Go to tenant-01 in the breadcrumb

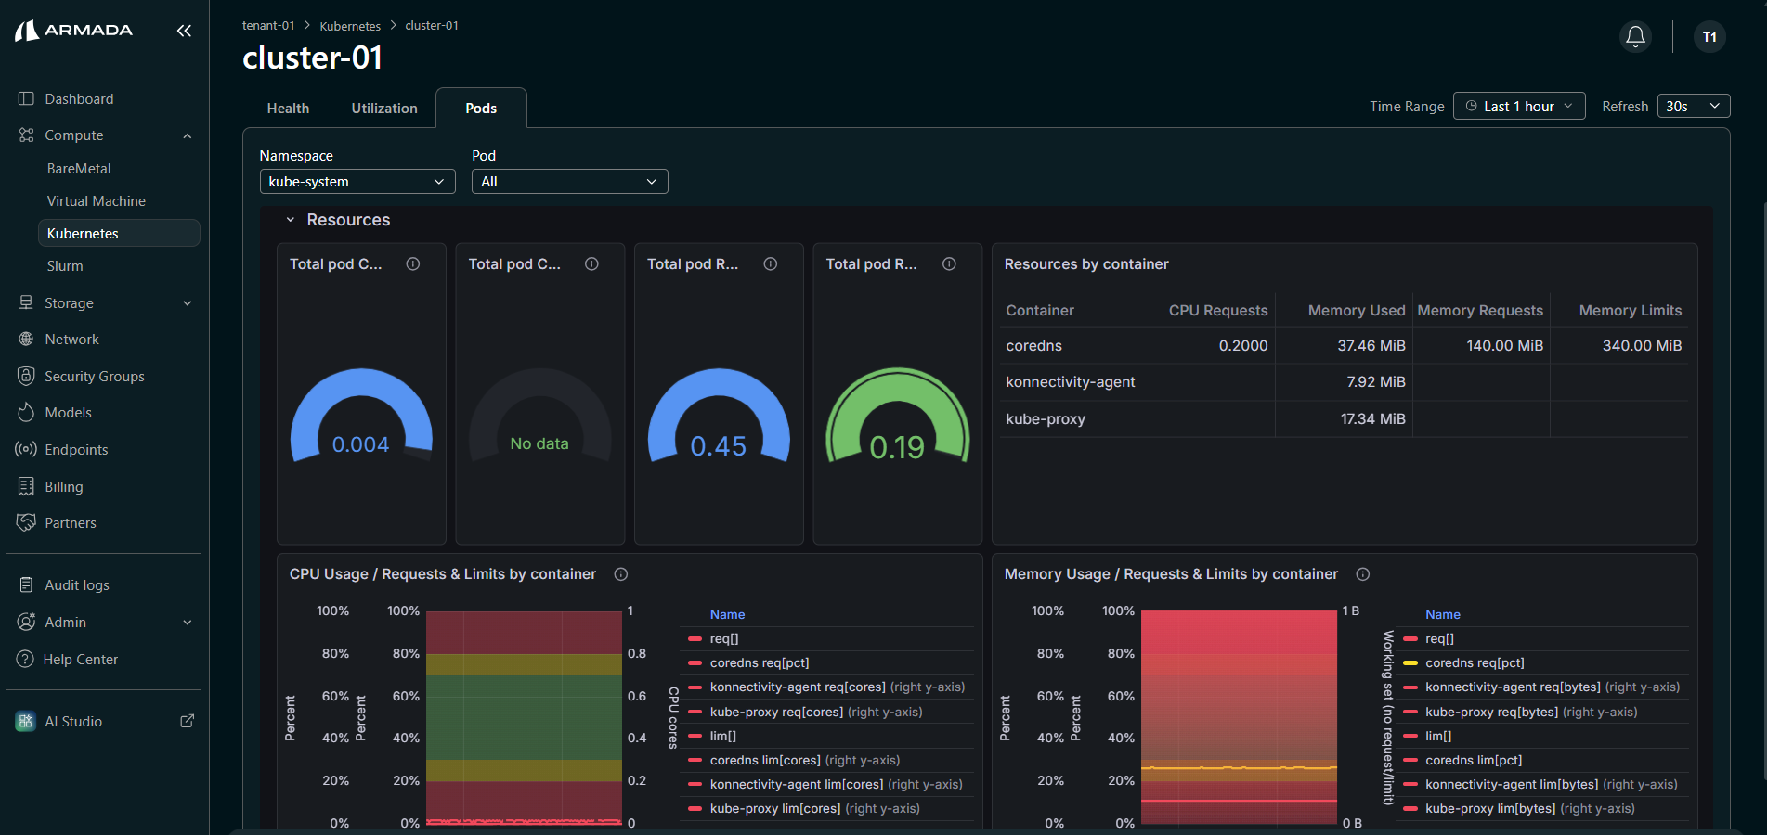pyautogui.click(x=268, y=26)
